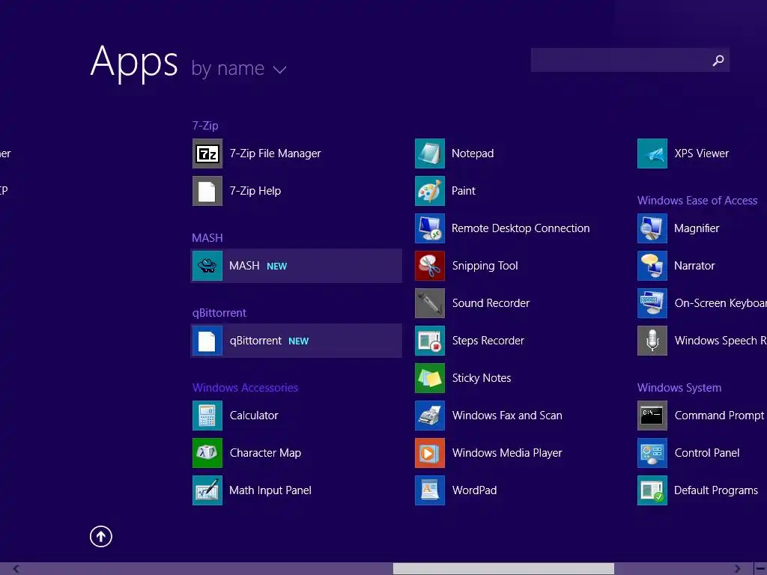Launch Windows Media Player icon
Image resolution: width=767 pixels, height=575 pixels.
(x=430, y=453)
